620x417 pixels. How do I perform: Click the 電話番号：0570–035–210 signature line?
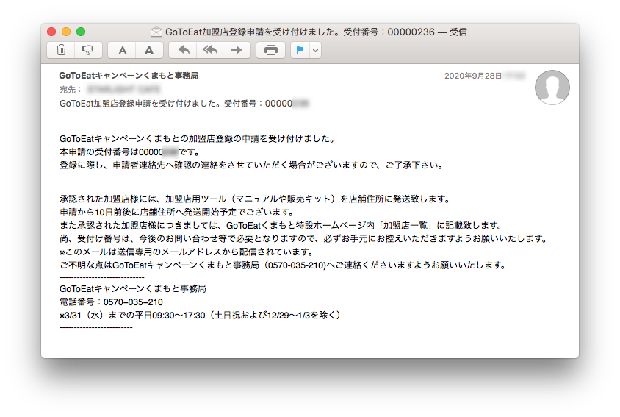(111, 302)
